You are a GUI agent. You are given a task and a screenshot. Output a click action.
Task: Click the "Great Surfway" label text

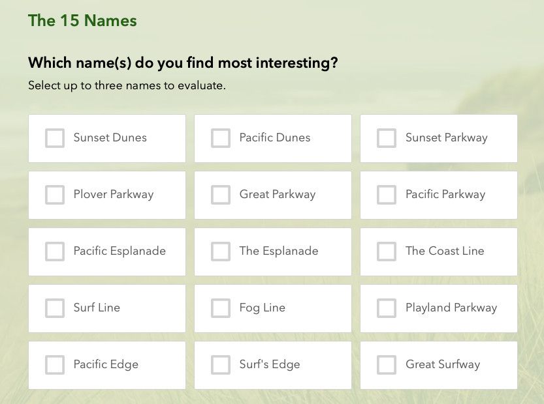pyautogui.click(x=442, y=364)
